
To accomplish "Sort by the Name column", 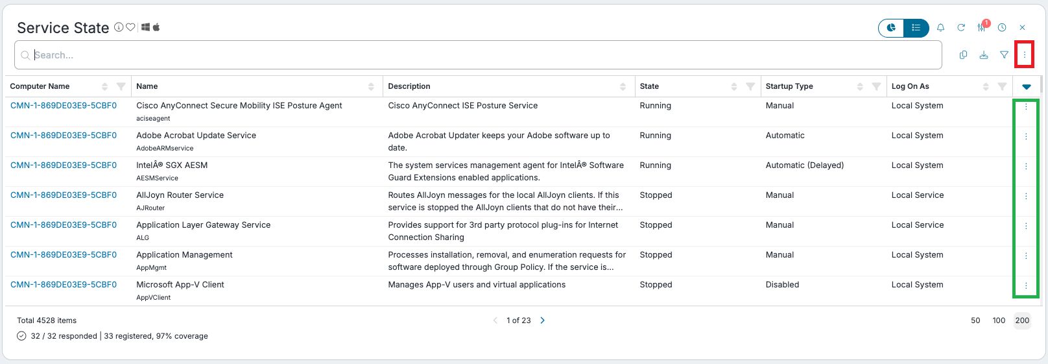I will [x=371, y=86].
